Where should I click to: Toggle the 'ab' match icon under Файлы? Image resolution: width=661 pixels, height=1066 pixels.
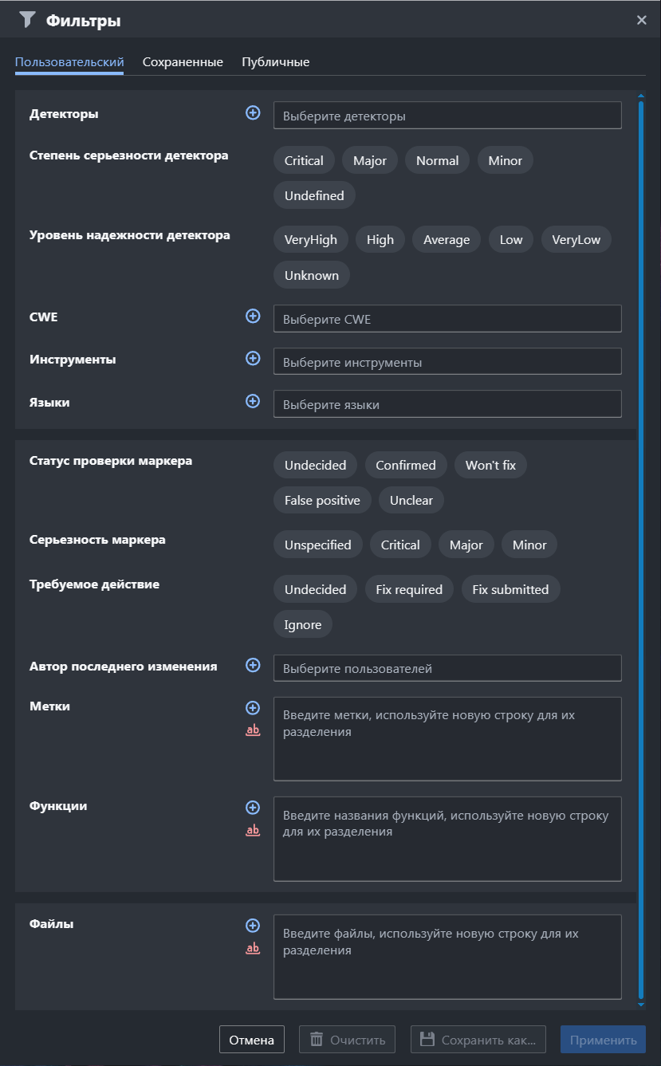point(253,948)
